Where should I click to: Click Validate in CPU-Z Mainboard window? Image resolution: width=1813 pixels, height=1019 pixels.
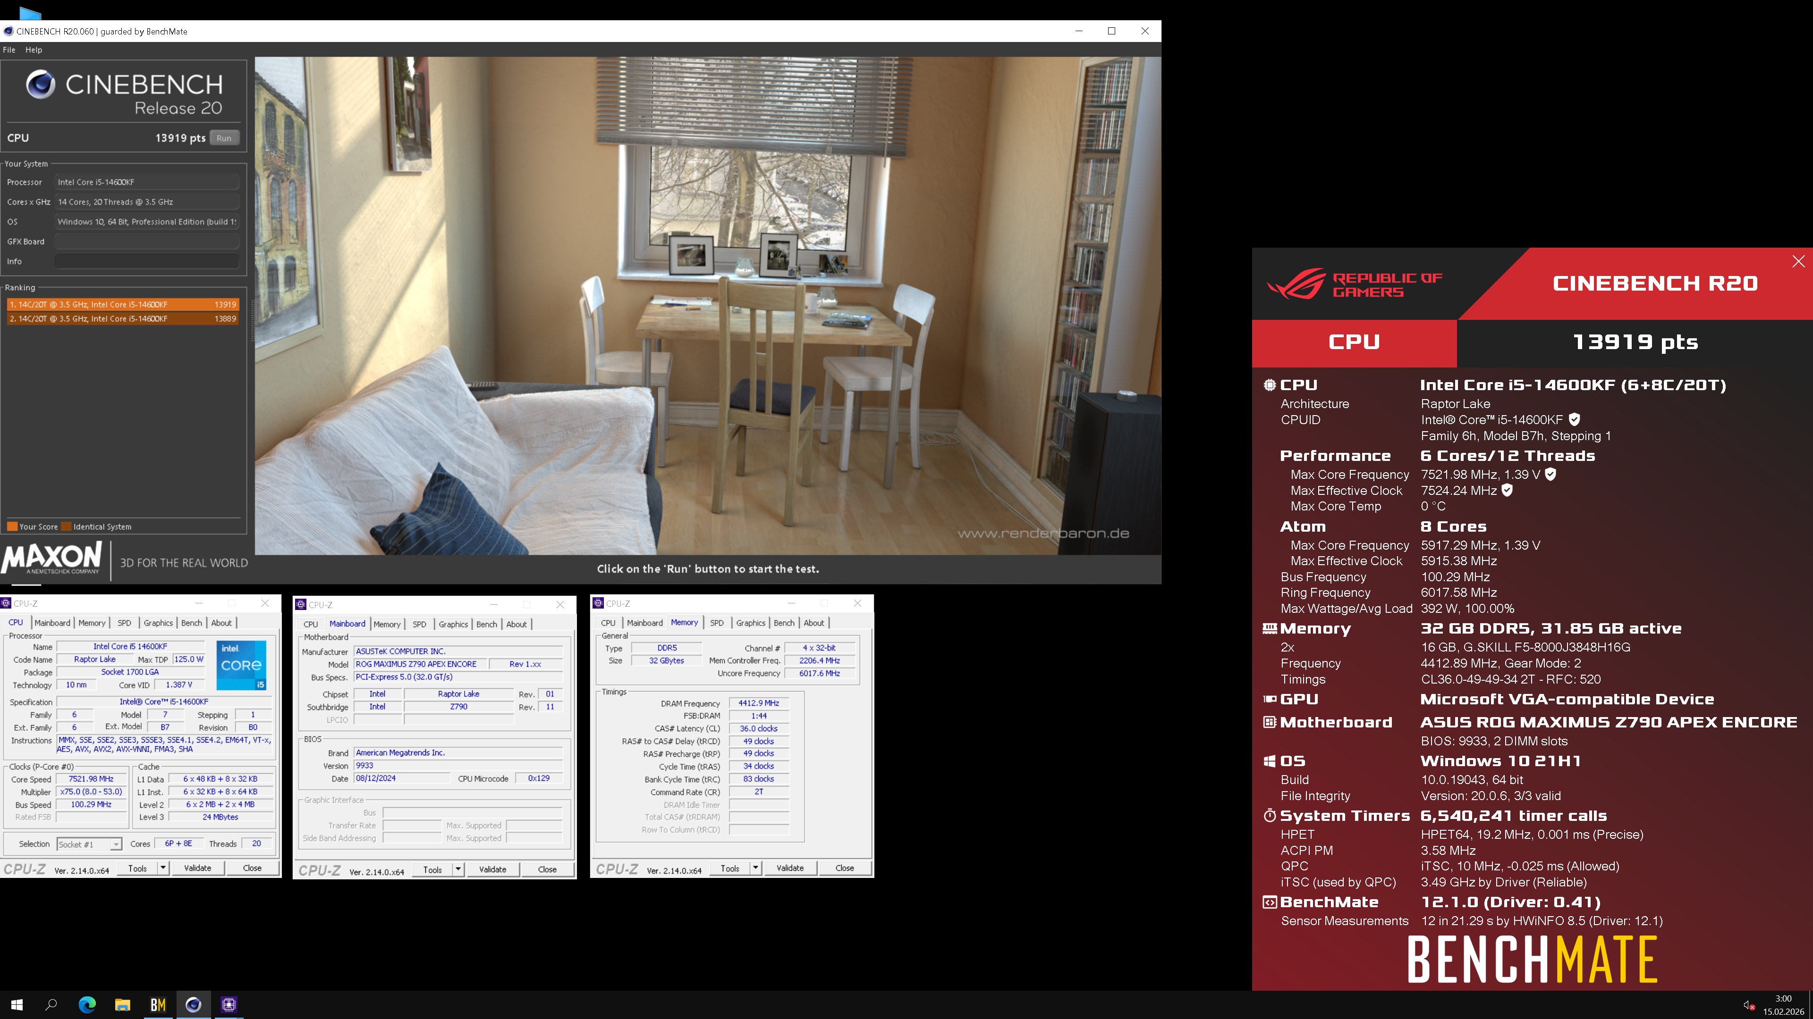(492, 870)
